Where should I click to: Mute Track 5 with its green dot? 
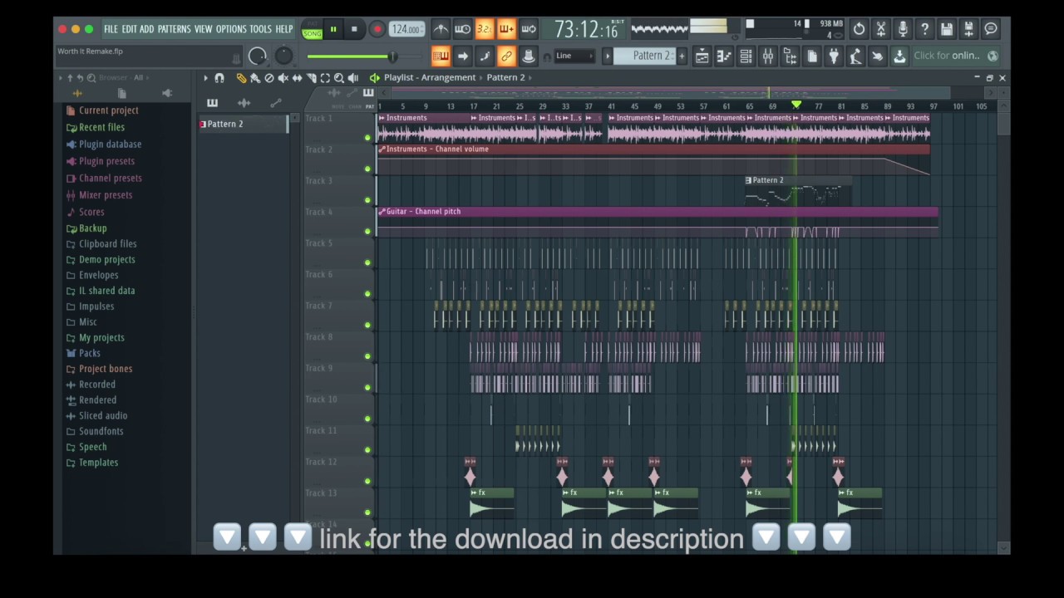367,262
